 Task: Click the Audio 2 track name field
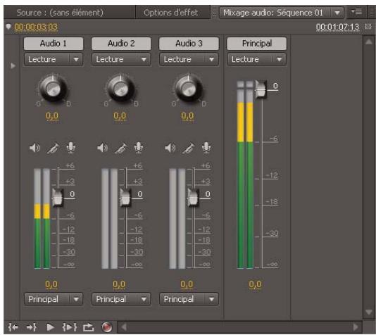121,44
